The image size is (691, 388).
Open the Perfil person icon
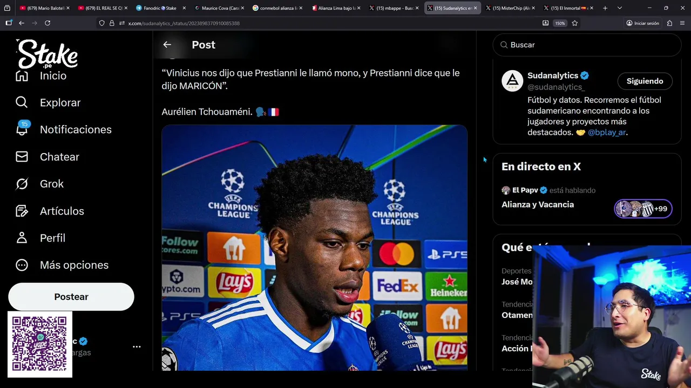click(x=22, y=238)
